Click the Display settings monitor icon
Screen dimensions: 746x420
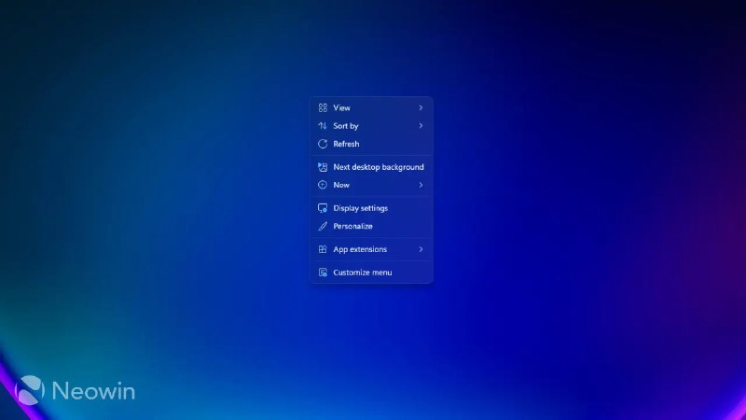[323, 208]
